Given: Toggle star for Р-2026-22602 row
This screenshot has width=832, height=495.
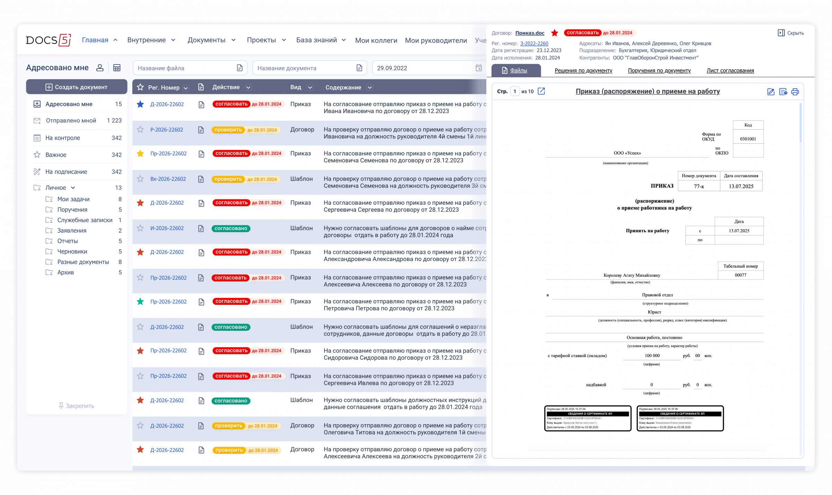Looking at the screenshot, I should [x=140, y=130].
